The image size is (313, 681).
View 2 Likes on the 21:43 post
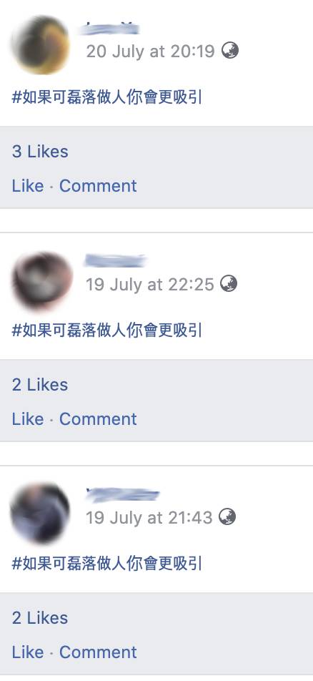40,618
